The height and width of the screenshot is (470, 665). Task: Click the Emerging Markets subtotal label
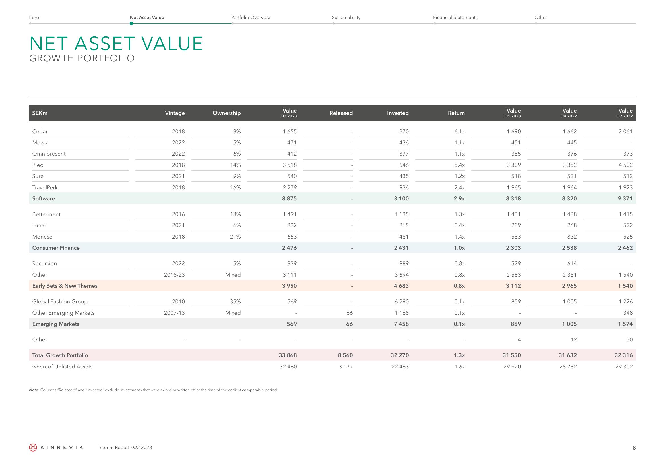point(56,324)
